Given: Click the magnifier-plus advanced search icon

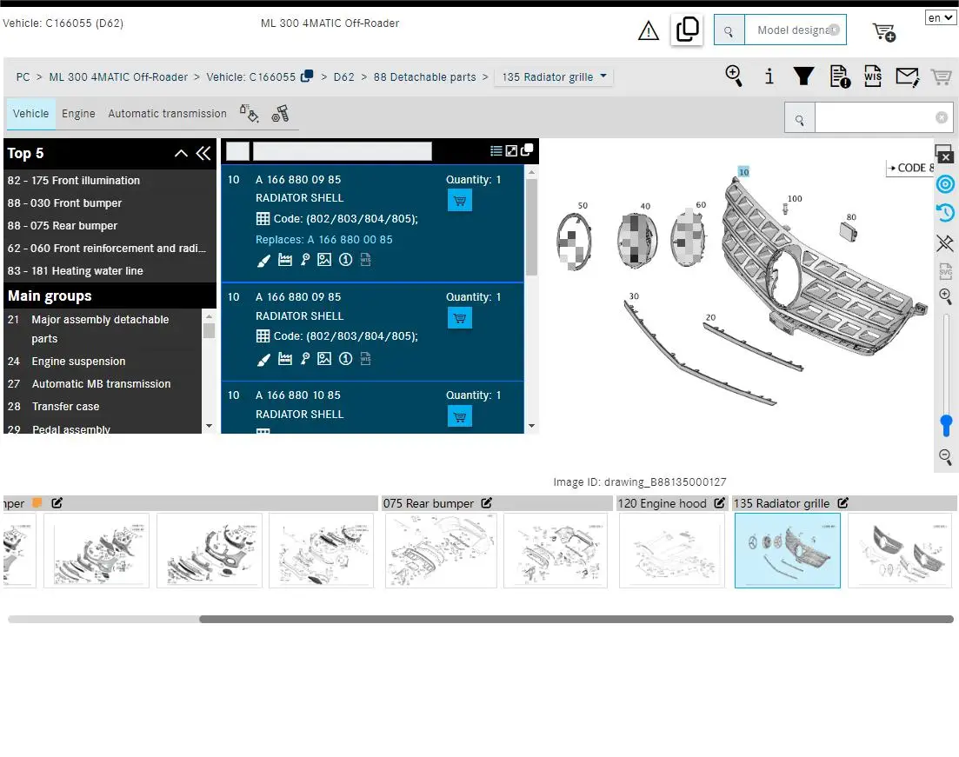Looking at the screenshot, I should tap(733, 76).
